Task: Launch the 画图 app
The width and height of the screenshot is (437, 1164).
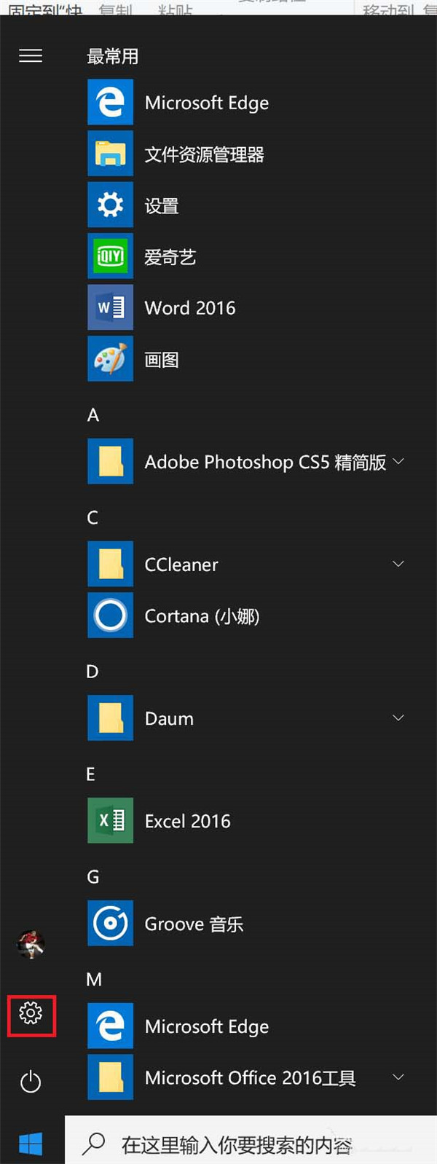Action: pos(160,359)
